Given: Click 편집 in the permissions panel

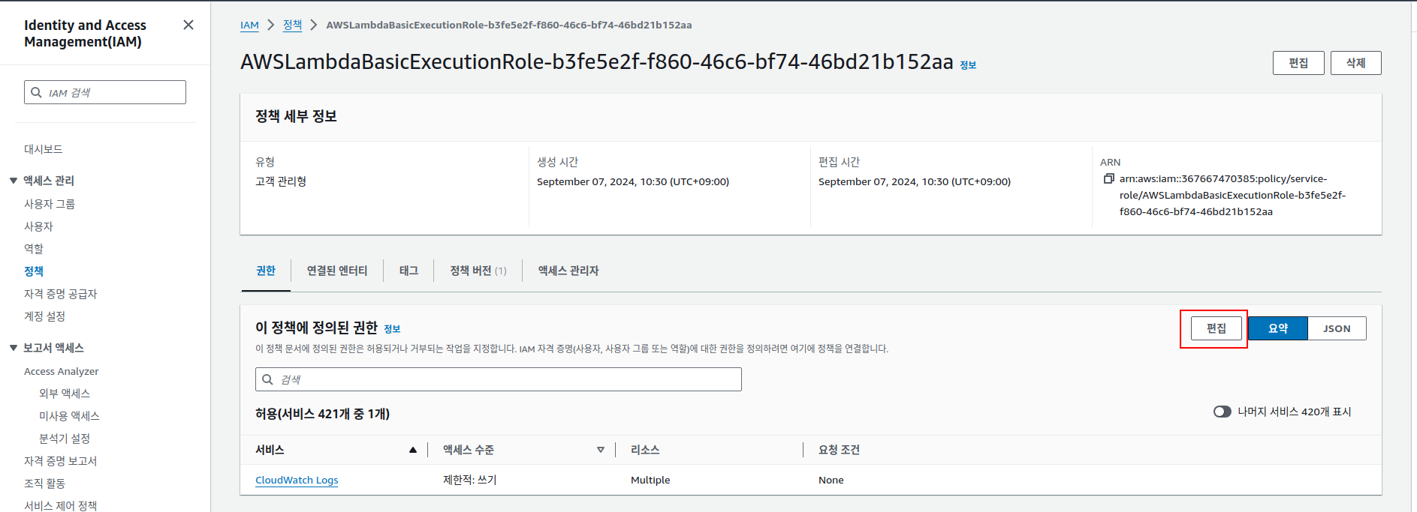Looking at the screenshot, I should 1217,328.
